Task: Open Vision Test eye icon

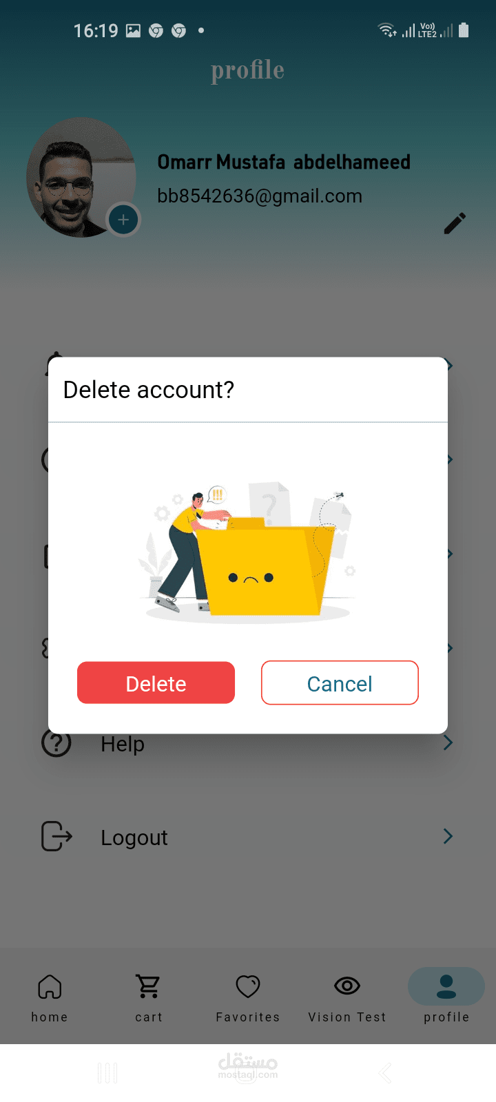Action: [x=347, y=986]
